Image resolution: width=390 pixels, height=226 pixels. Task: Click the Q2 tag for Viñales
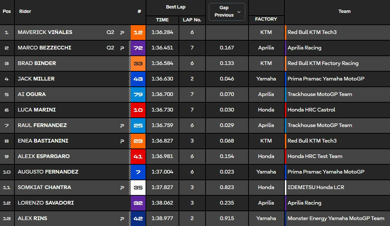[x=110, y=32]
